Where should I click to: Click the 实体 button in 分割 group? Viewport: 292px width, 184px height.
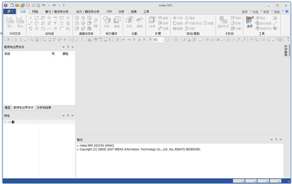[129, 22]
